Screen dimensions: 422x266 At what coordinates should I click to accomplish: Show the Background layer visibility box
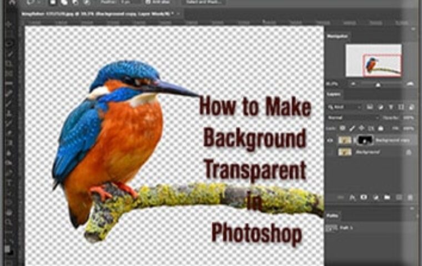pyautogui.click(x=330, y=152)
